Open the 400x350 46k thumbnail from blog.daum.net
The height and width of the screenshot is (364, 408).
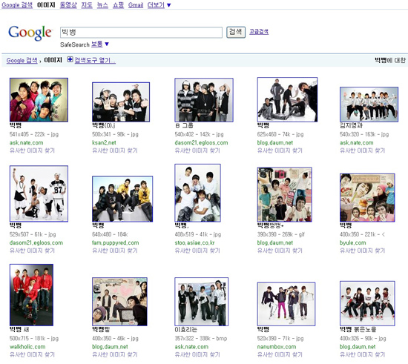pos(119,302)
